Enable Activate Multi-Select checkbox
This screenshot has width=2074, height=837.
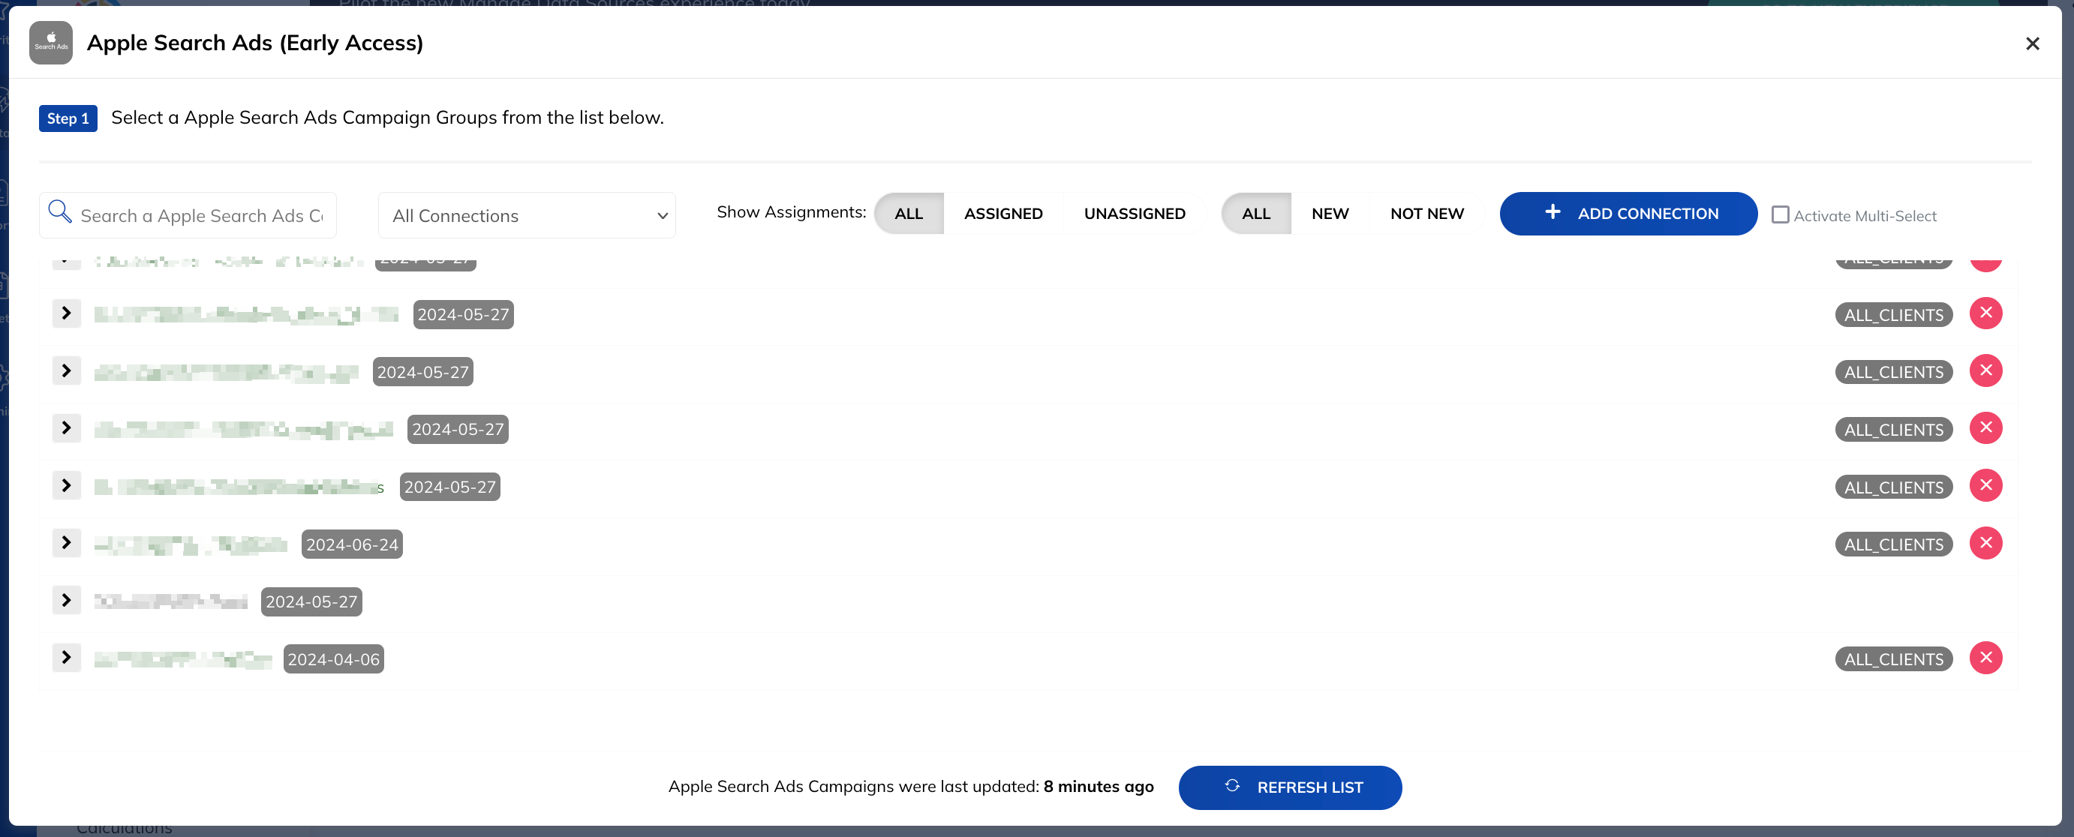(1780, 215)
